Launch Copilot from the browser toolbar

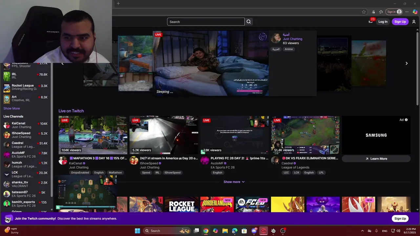tap(415, 12)
